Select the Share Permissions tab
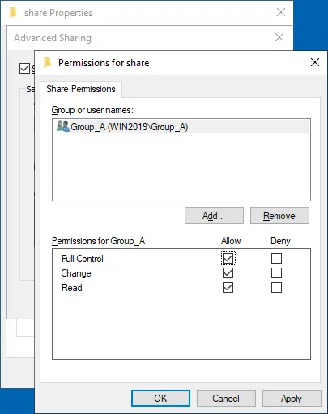This screenshot has height=414, width=328. click(x=81, y=89)
